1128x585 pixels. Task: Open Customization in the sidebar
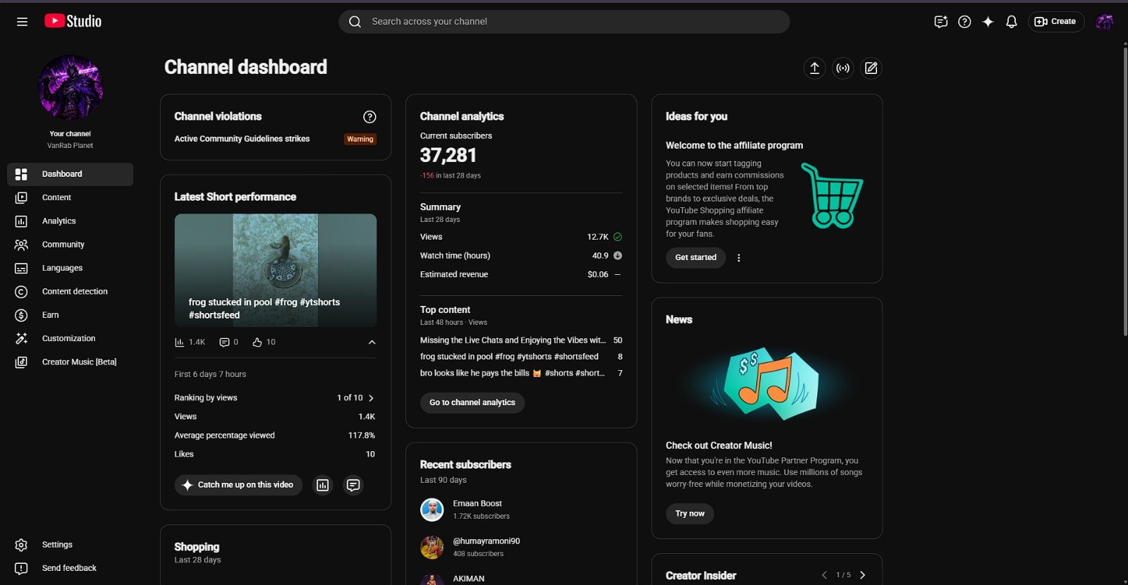click(70, 338)
